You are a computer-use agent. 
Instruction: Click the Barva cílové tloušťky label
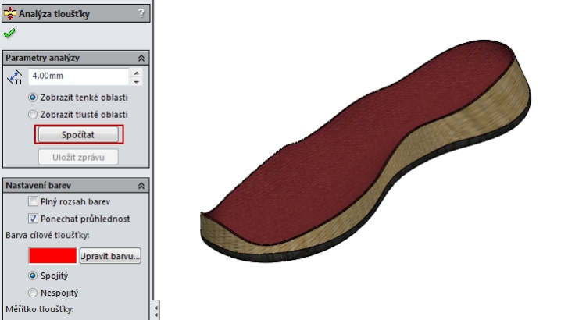pos(48,236)
